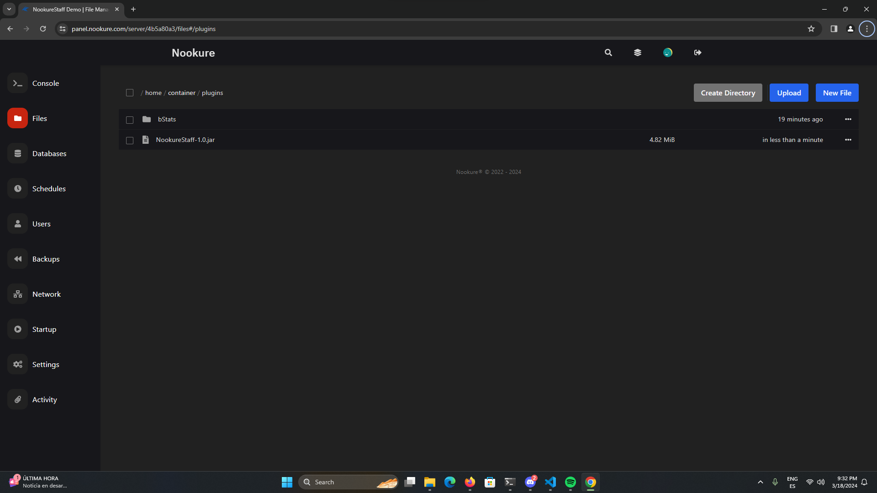The width and height of the screenshot is (877, 493).
Task: Reload the page
Action: tap(43, 29)
